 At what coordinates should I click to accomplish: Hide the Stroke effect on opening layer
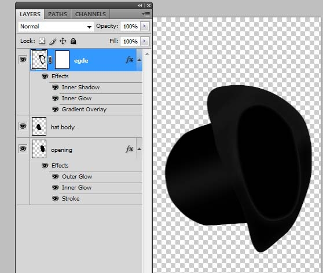[55, 199]
